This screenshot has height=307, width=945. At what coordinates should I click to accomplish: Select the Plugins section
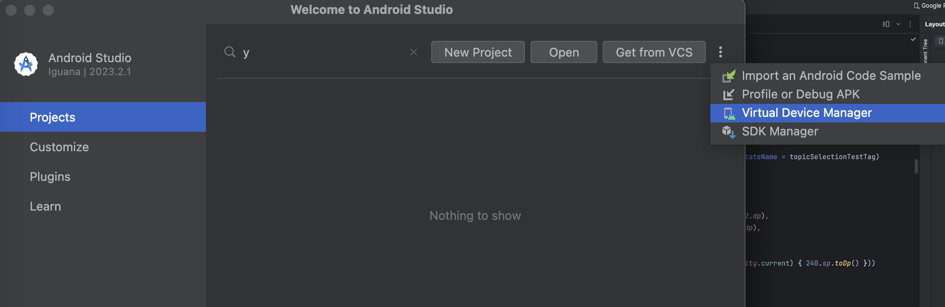point(50,177)
